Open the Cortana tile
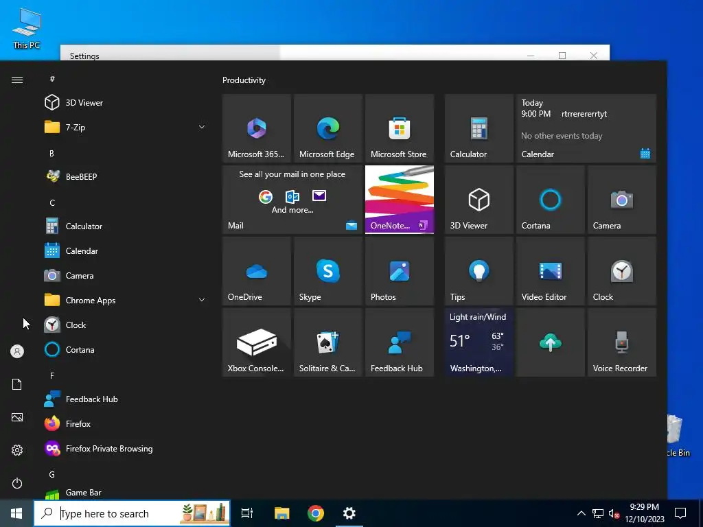703x527 pixels. (550, 200)
